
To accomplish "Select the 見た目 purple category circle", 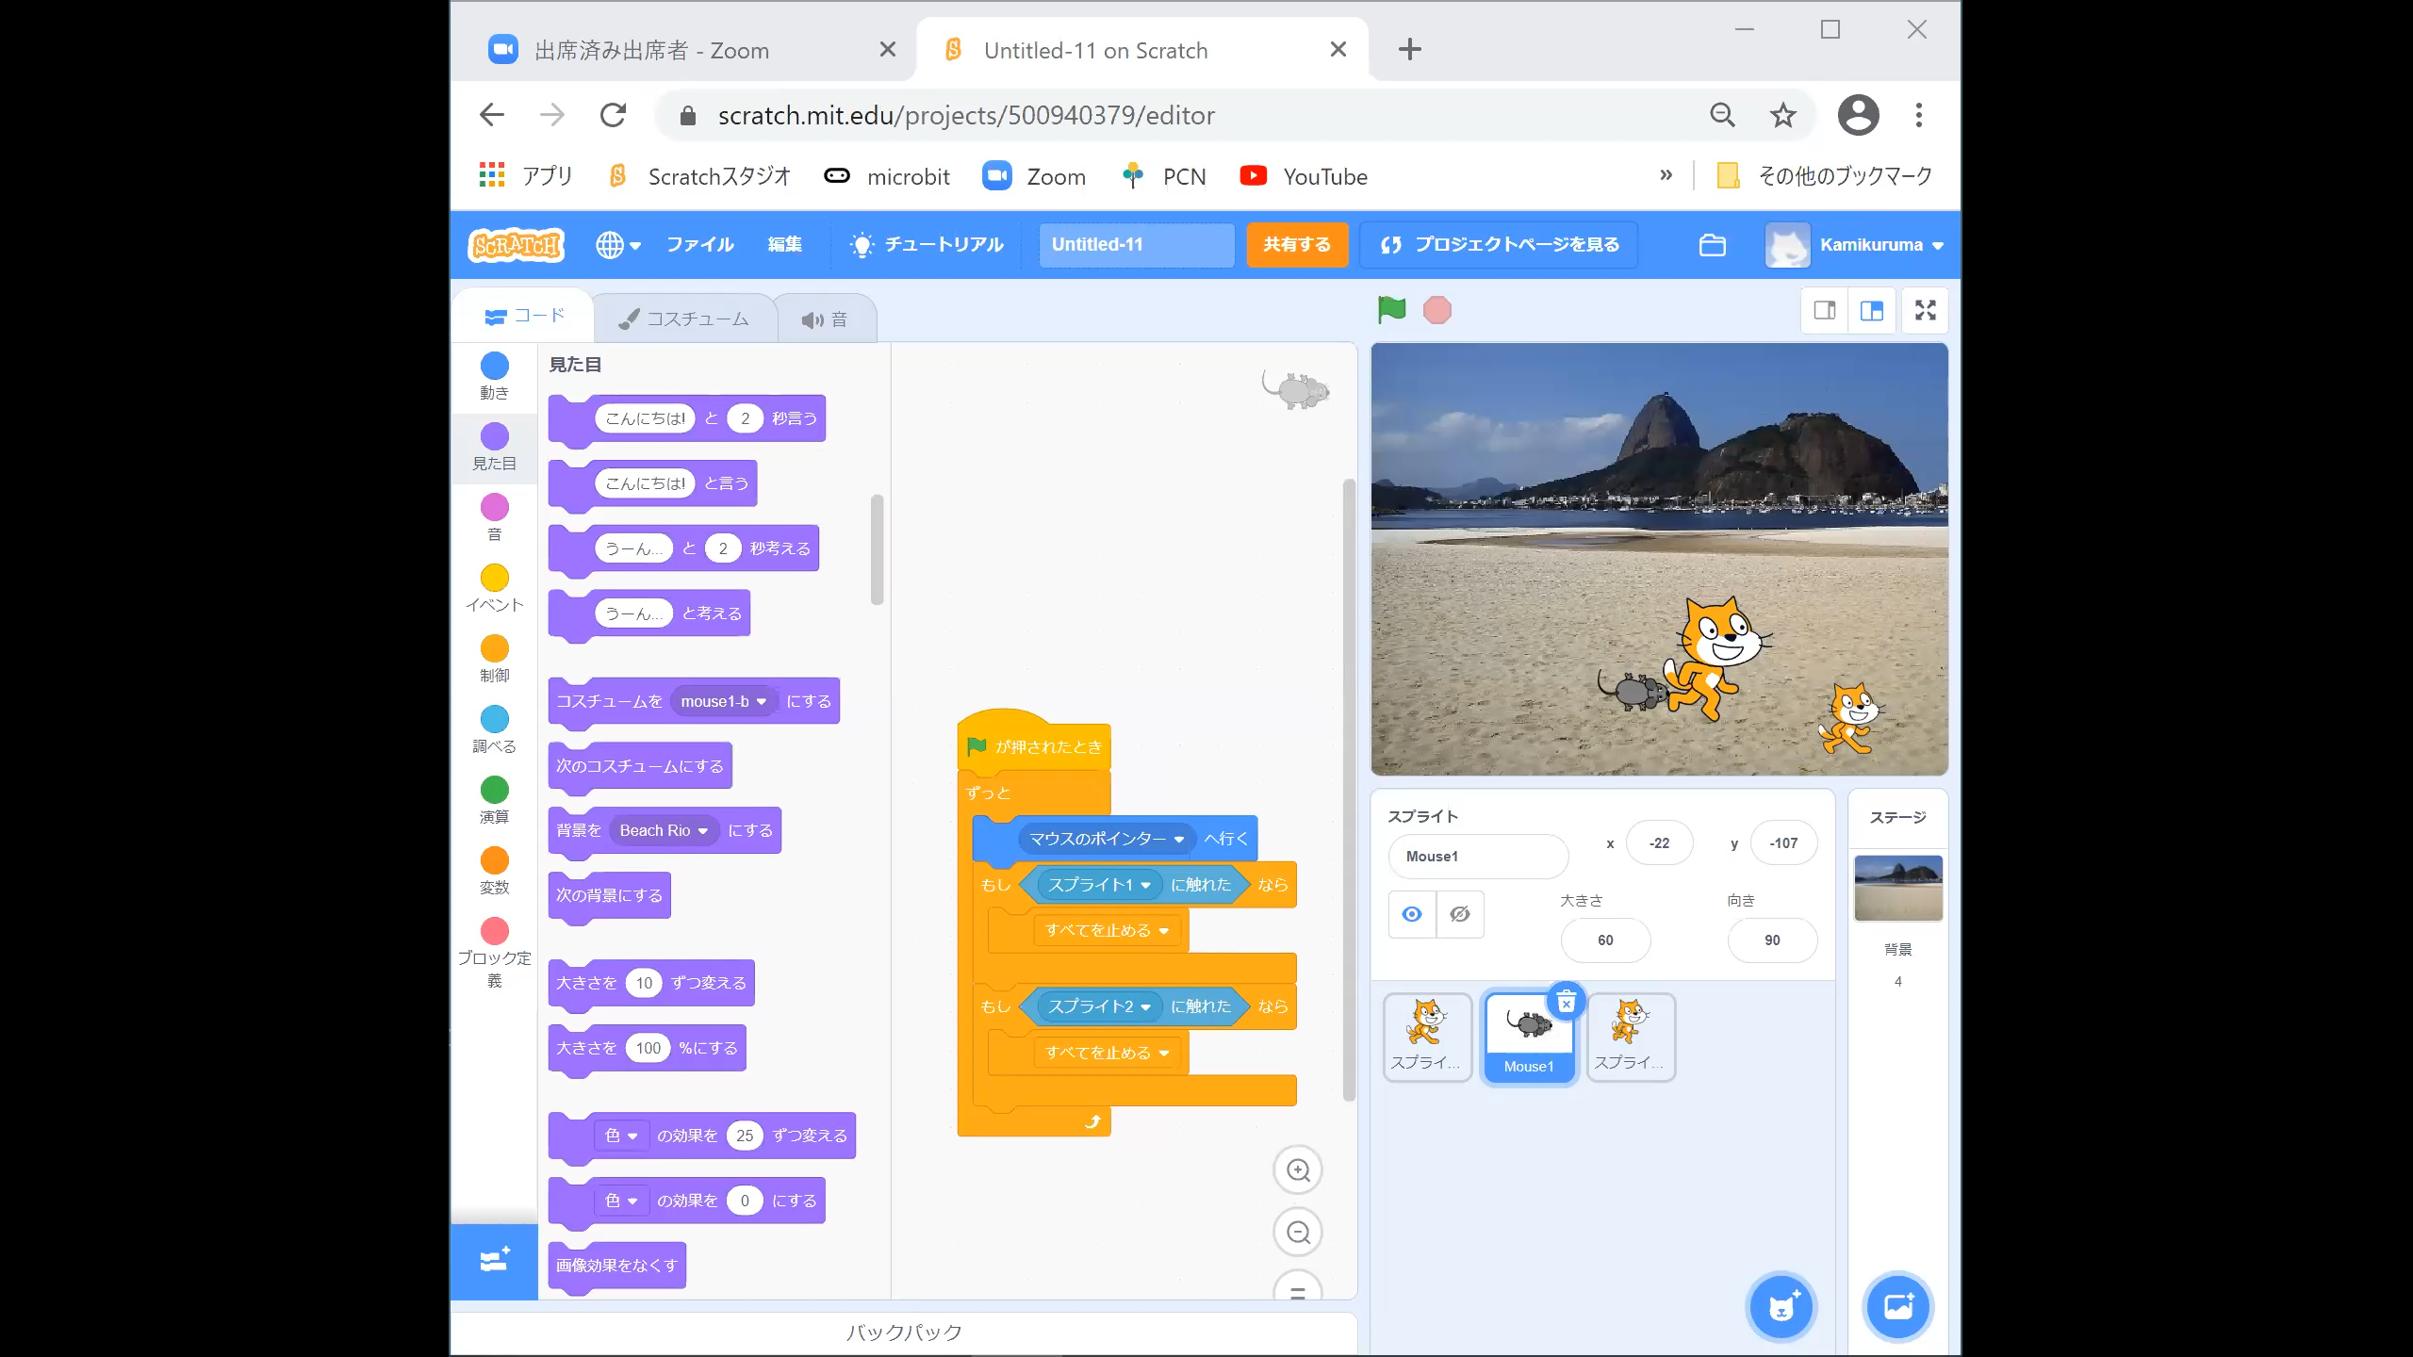I will pos(494,436).
